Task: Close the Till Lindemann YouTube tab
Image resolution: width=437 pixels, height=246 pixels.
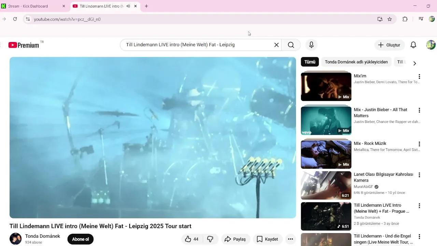Action: click(x=136, y=6)
